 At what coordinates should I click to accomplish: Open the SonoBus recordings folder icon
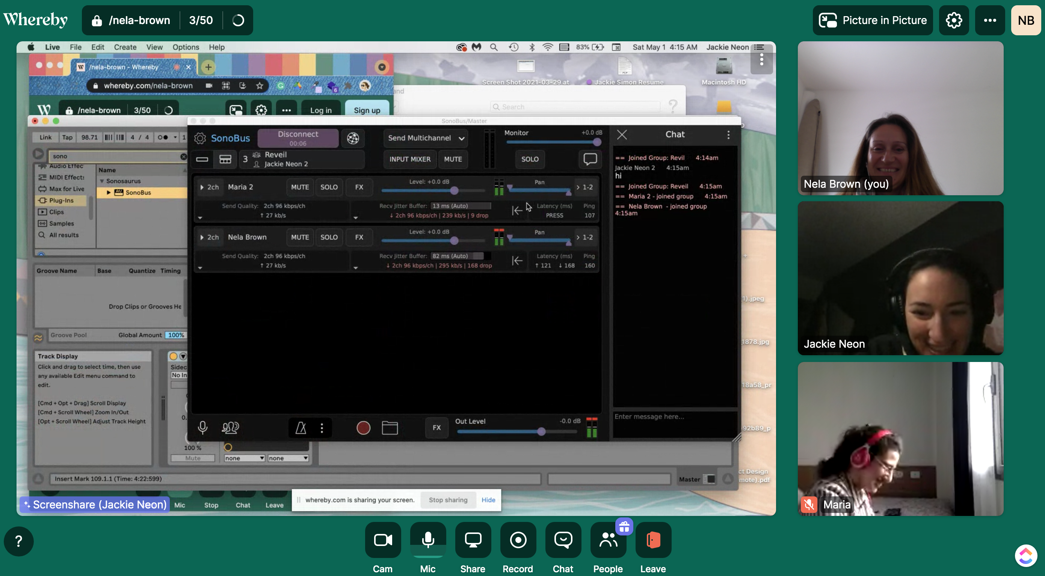tap(390, 428)
